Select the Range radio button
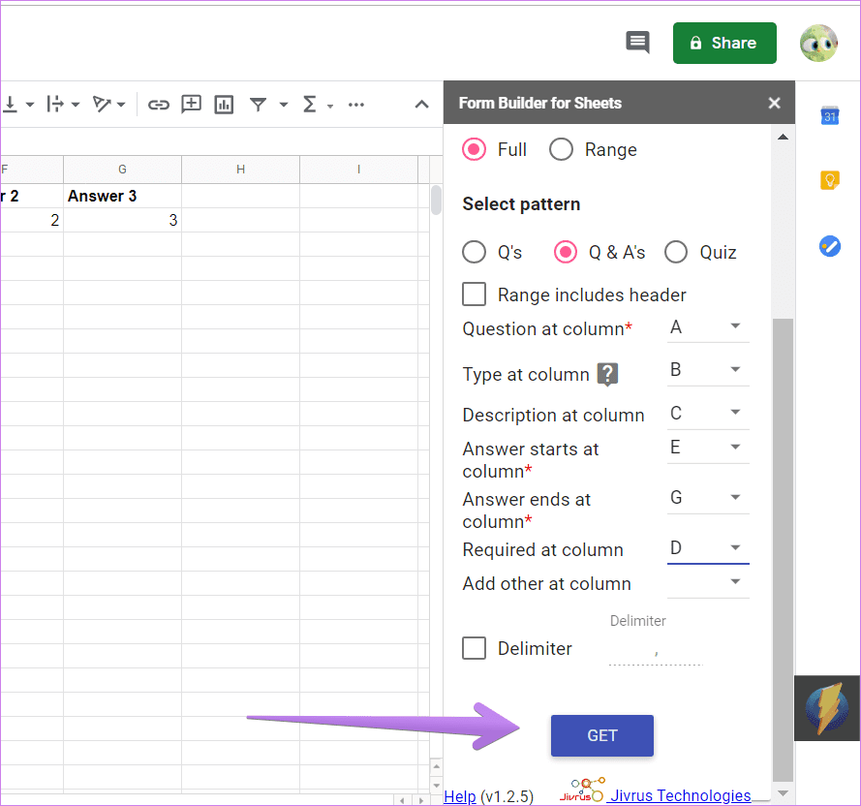The width and height of the screenshot is (861, 806). coord(561,149)
